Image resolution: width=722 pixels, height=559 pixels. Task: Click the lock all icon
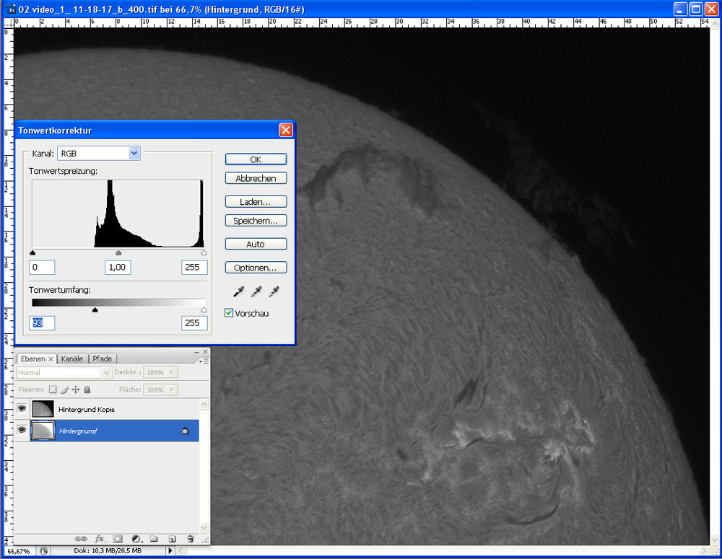click(87, 389)
